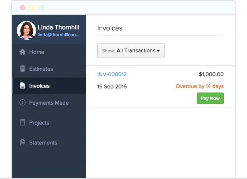Screen dimensions: 247x179
Task: Click the Payments Made dollar icon
Action: 22,103
